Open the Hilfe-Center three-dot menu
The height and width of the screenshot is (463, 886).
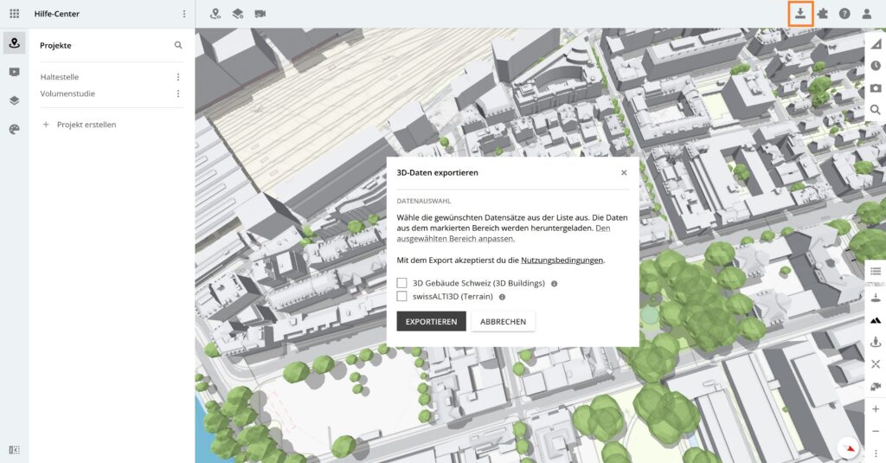coord(183,14)
